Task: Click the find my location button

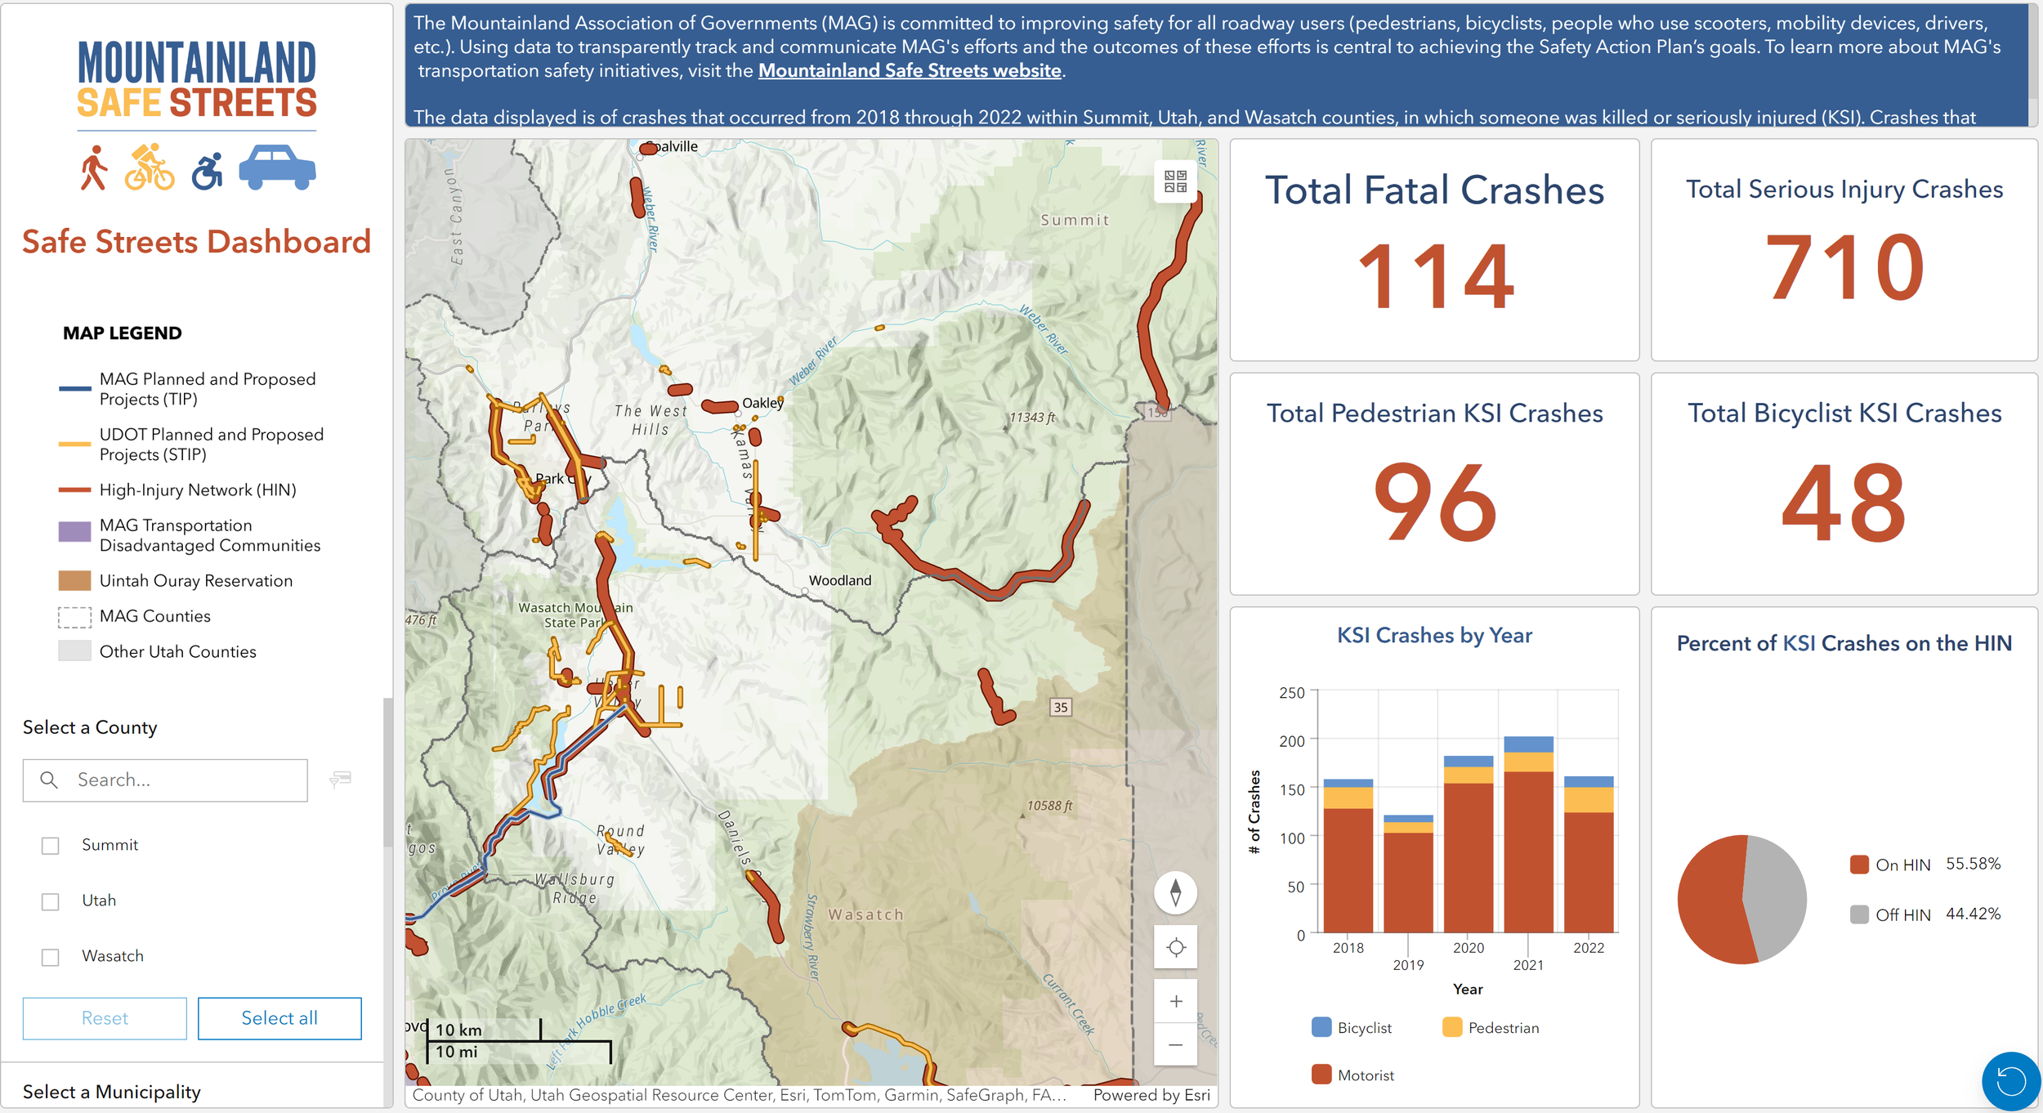Action: pos(1175,947)
